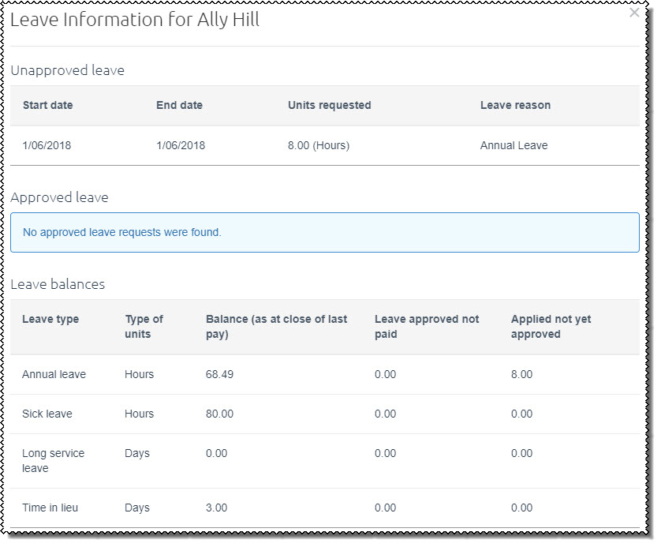The height and width of the screenshot is (547, 661).
Task: Select the Units requested column header
Action: (x=329, y=106)
